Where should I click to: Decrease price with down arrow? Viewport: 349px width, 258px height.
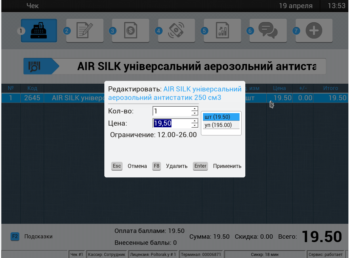tap(194, 125)
